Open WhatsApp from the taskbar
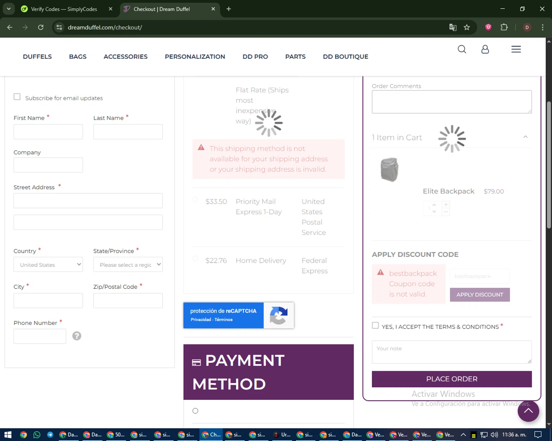 [x=37, y=435]
